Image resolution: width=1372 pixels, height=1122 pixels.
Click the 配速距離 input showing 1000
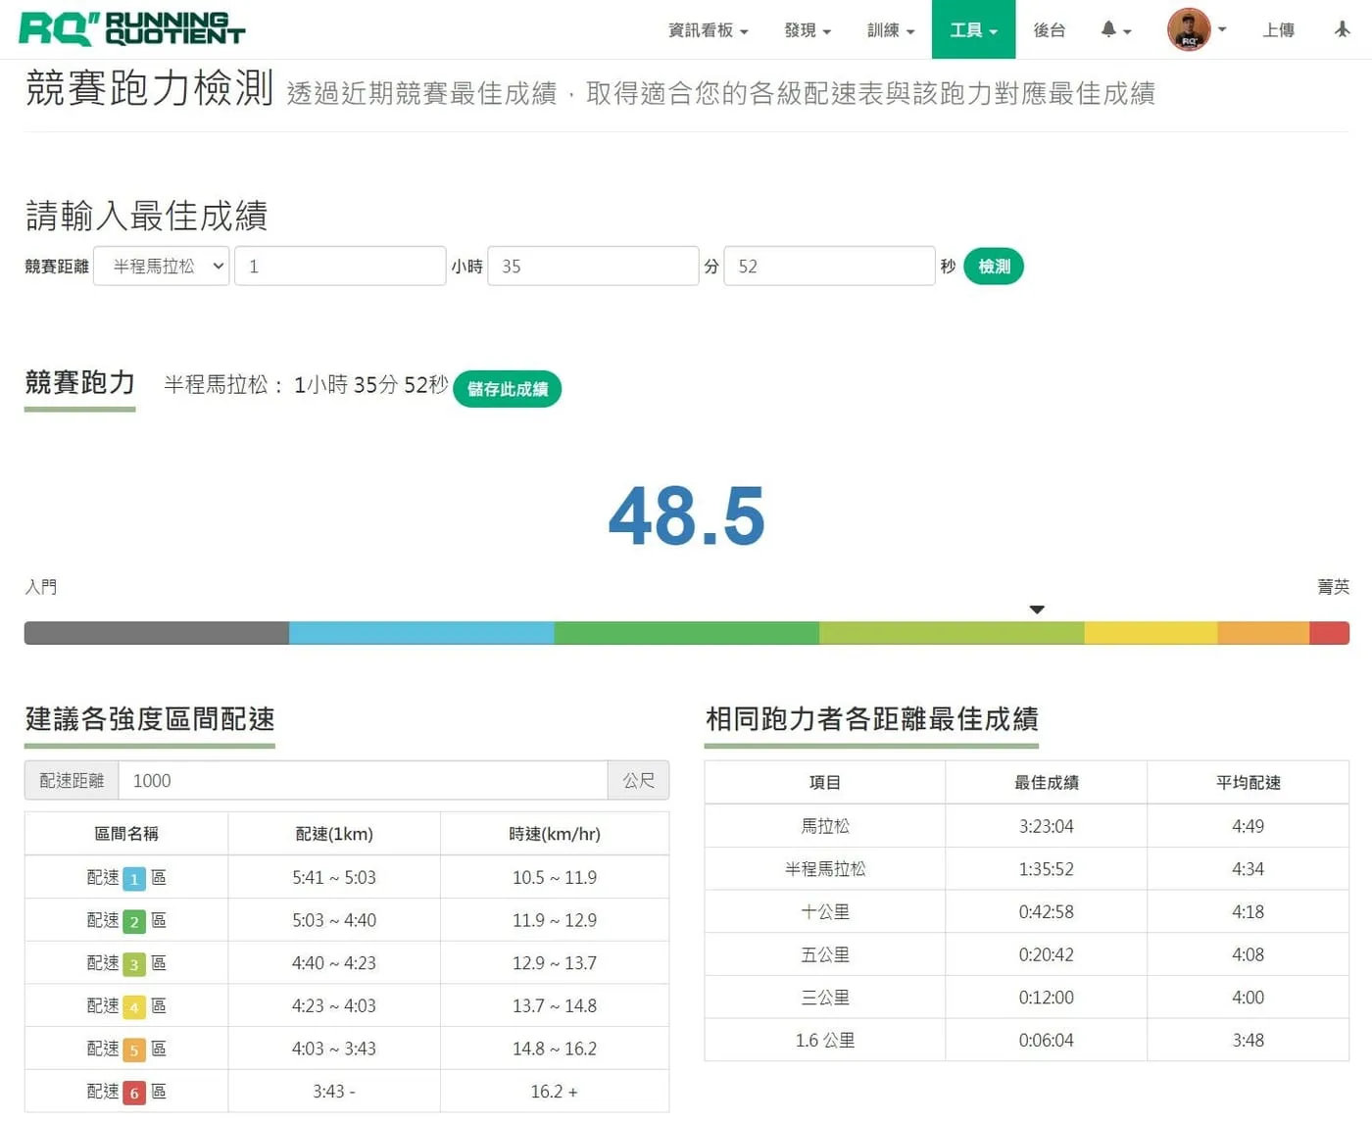(363, 781)
